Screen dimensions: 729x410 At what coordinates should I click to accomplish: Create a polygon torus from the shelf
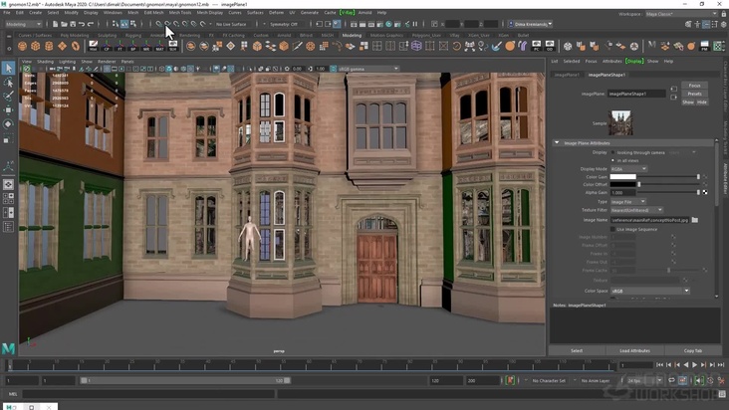(x=76, y=46)
